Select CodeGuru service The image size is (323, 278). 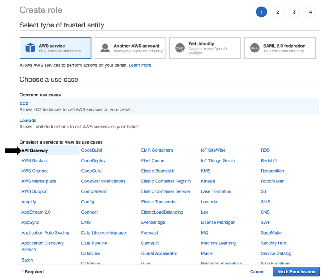[x=91, y=171]
